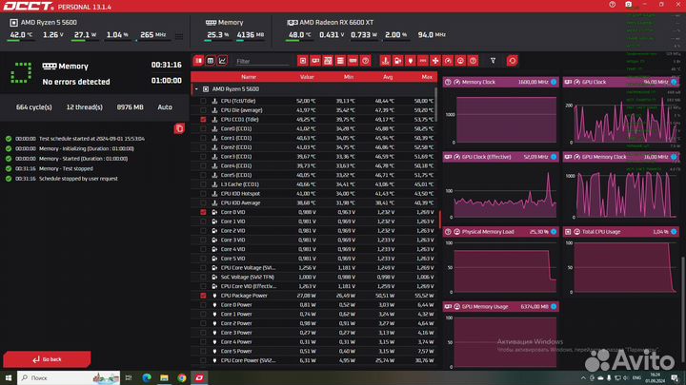686x385 pixels.
Task: Tick the Core 5 Power checkbox
Action: tap(203, 352)
